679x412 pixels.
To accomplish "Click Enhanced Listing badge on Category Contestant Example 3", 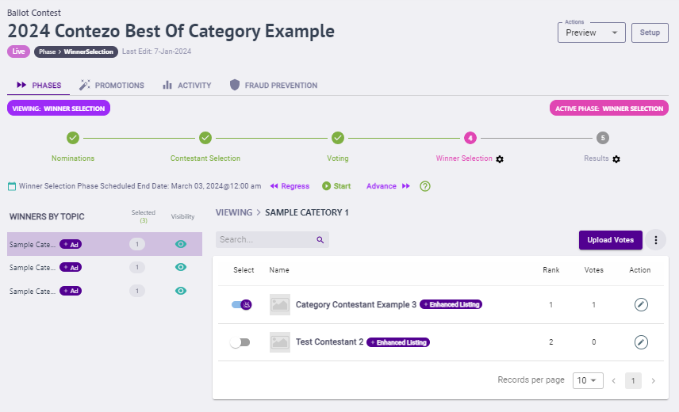I will tap(451, 304).
